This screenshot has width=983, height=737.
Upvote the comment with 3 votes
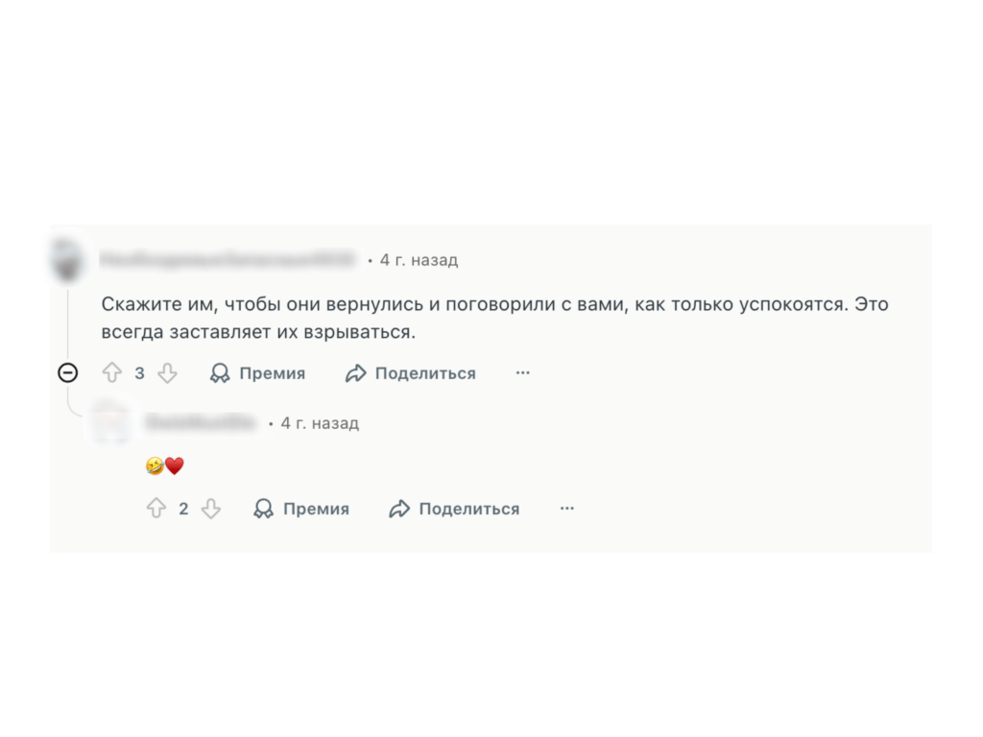click(x=112, y=373)
